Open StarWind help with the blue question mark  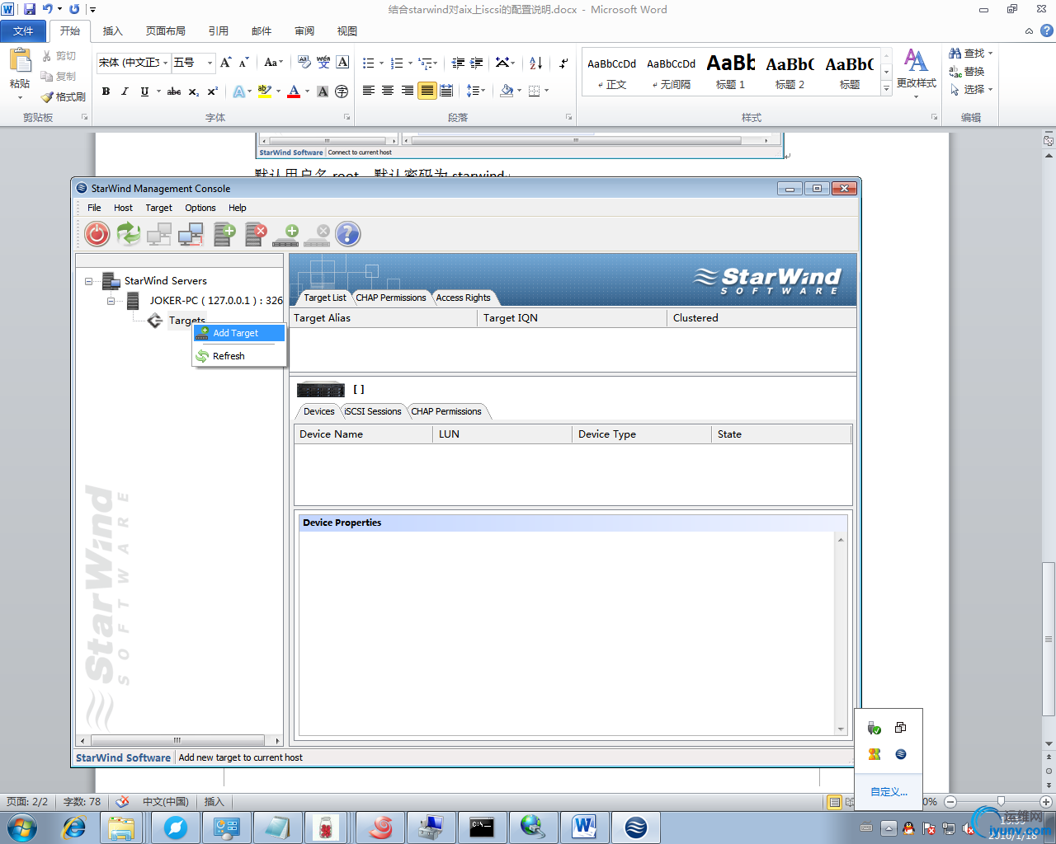tap(348, 234)
